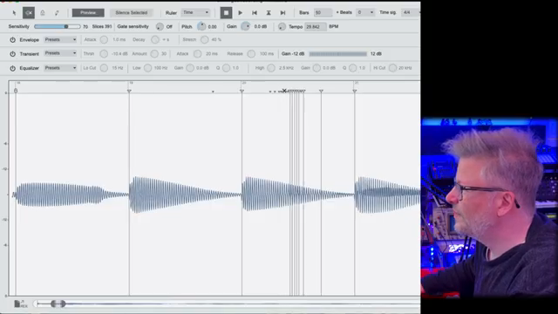Click the Tempo BPM field
This screenshot has width=558, height=314.
tap(316, 27)
